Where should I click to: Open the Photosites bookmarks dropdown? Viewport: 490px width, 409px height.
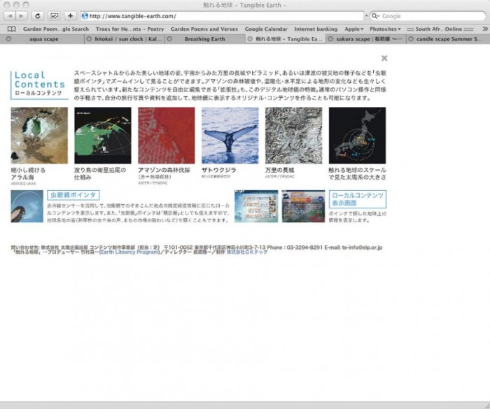[385, 29]
